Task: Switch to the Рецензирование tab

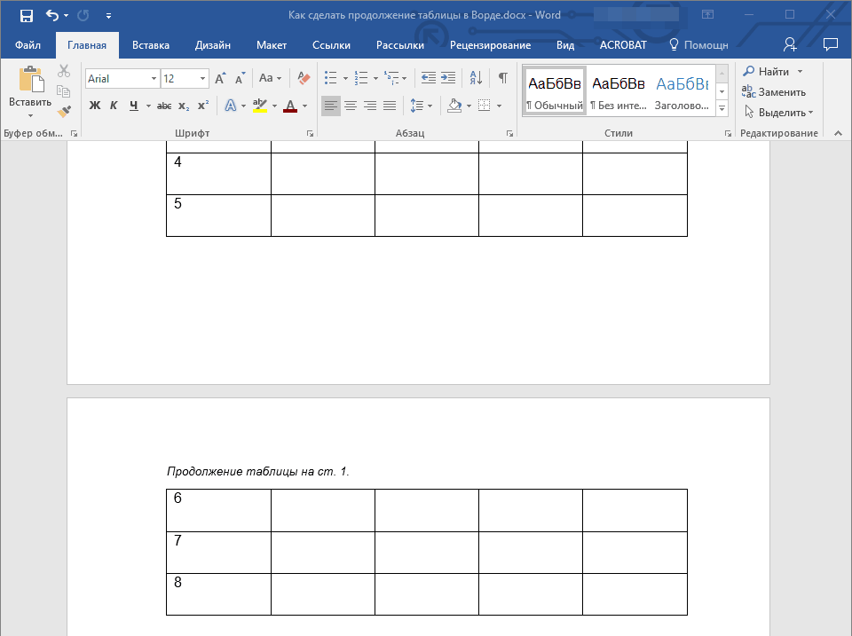Action: point(490,45)
